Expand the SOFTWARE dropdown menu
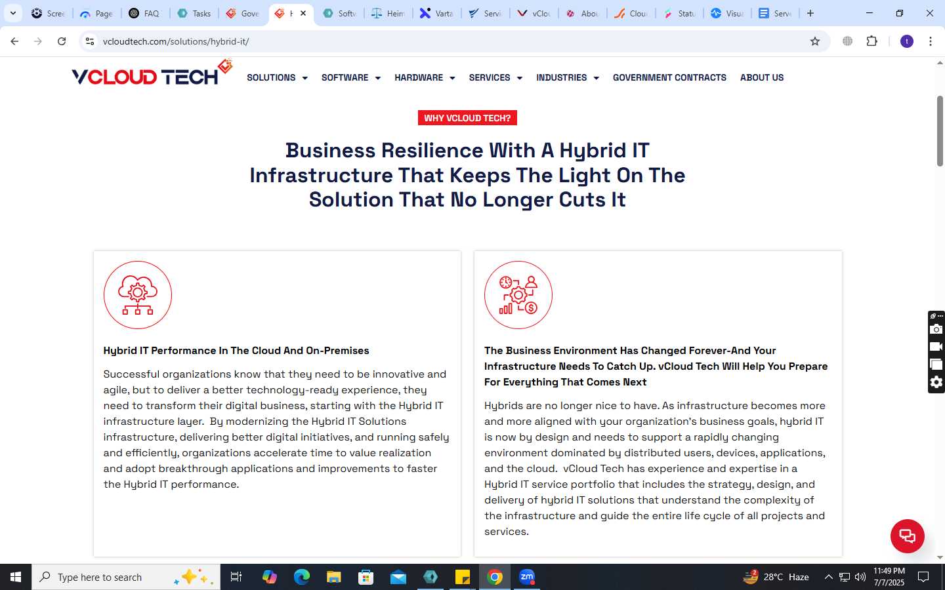The width and height of the screenshot is (945, 590). click(351, 77)
